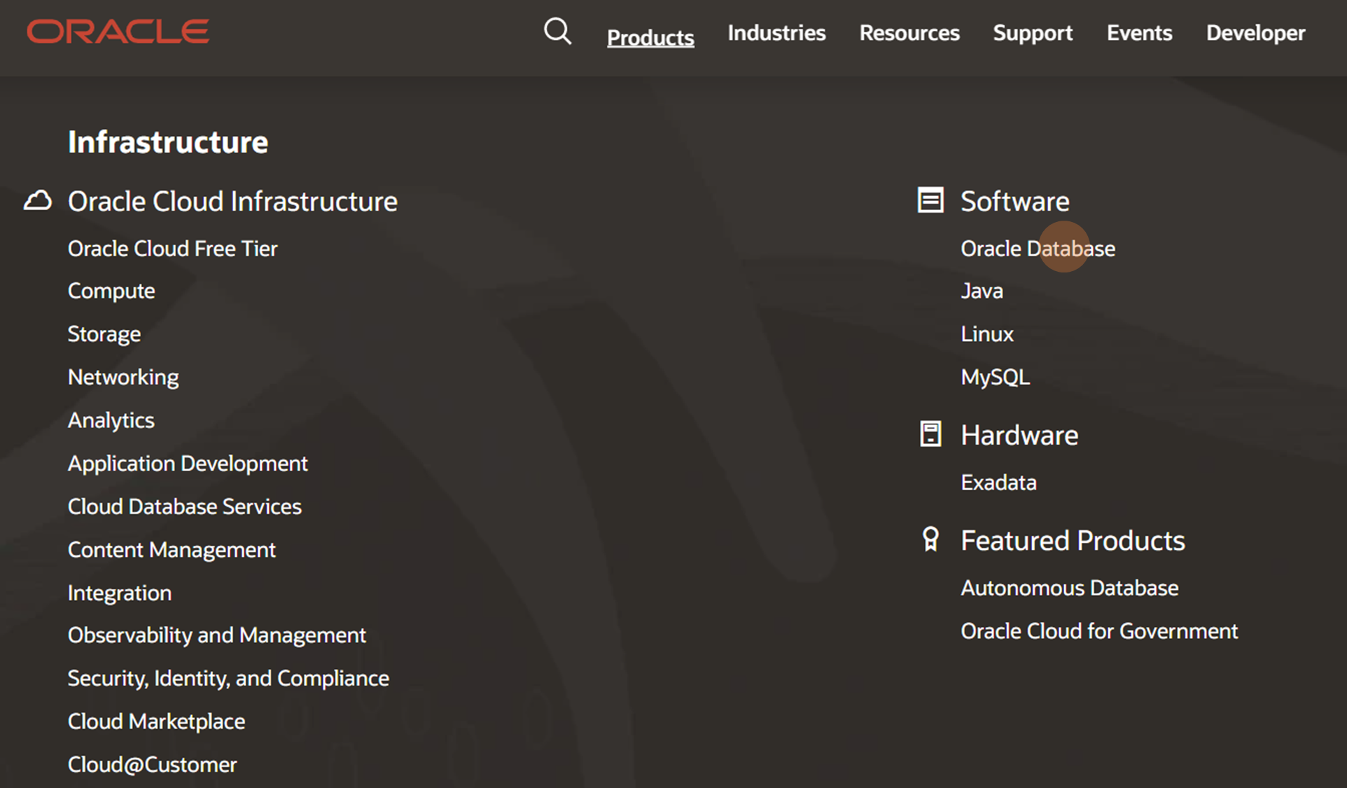
Task: Open the Developer menu
Action: [x=1255, y=33]
